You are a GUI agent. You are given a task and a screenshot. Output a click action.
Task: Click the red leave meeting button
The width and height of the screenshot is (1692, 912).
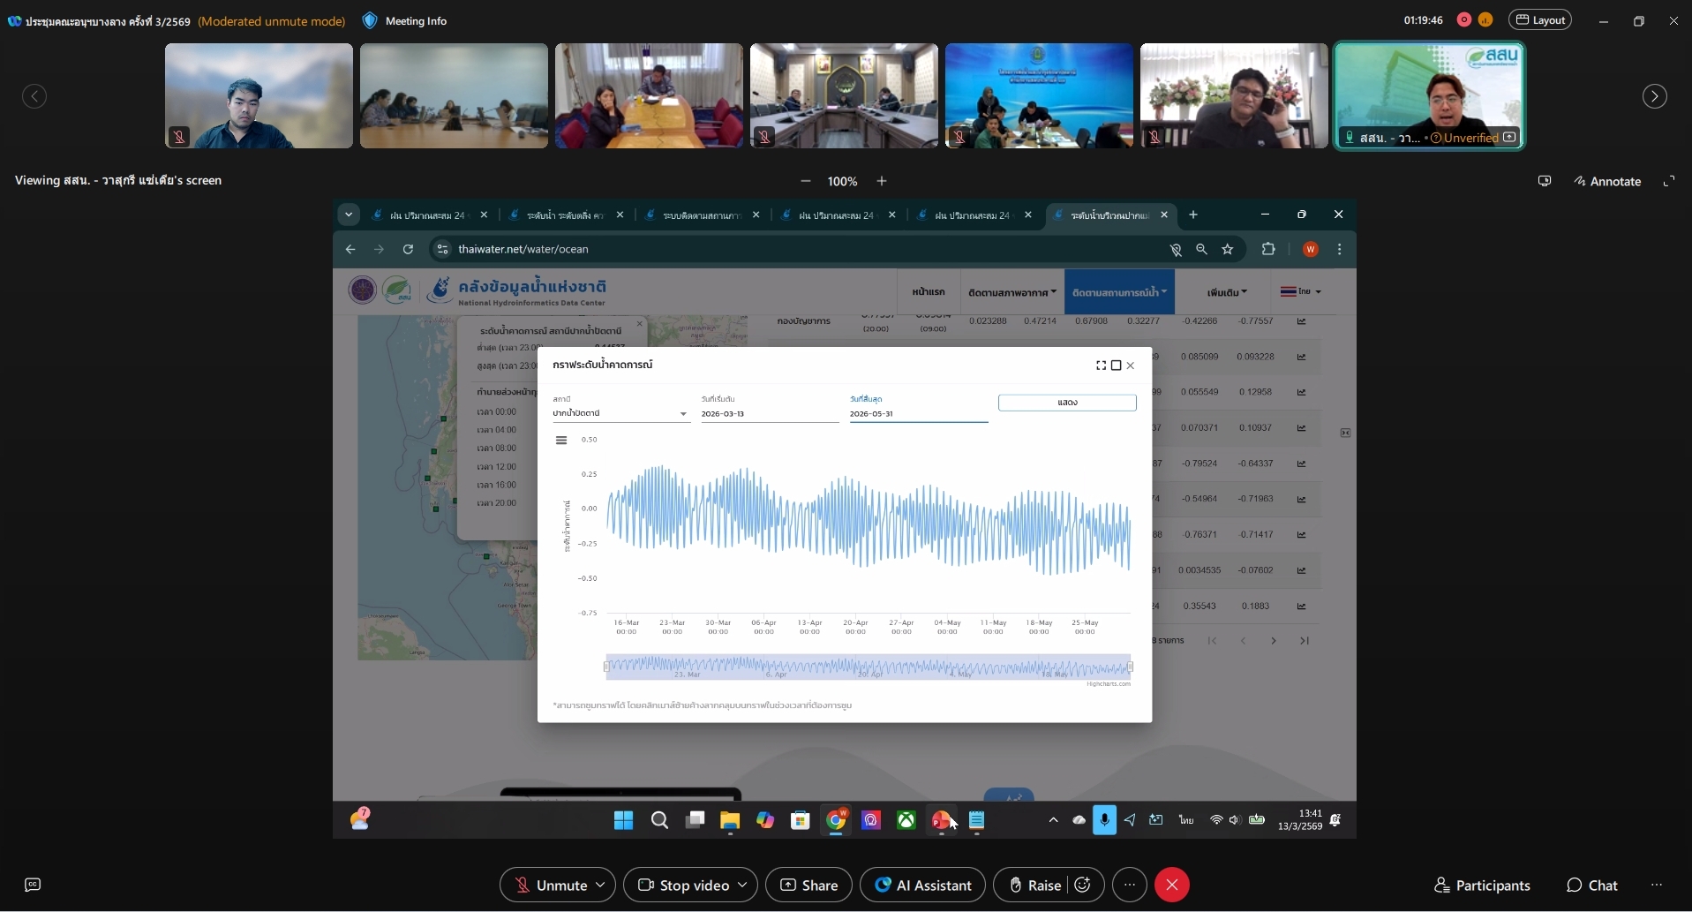point(1171,885)
